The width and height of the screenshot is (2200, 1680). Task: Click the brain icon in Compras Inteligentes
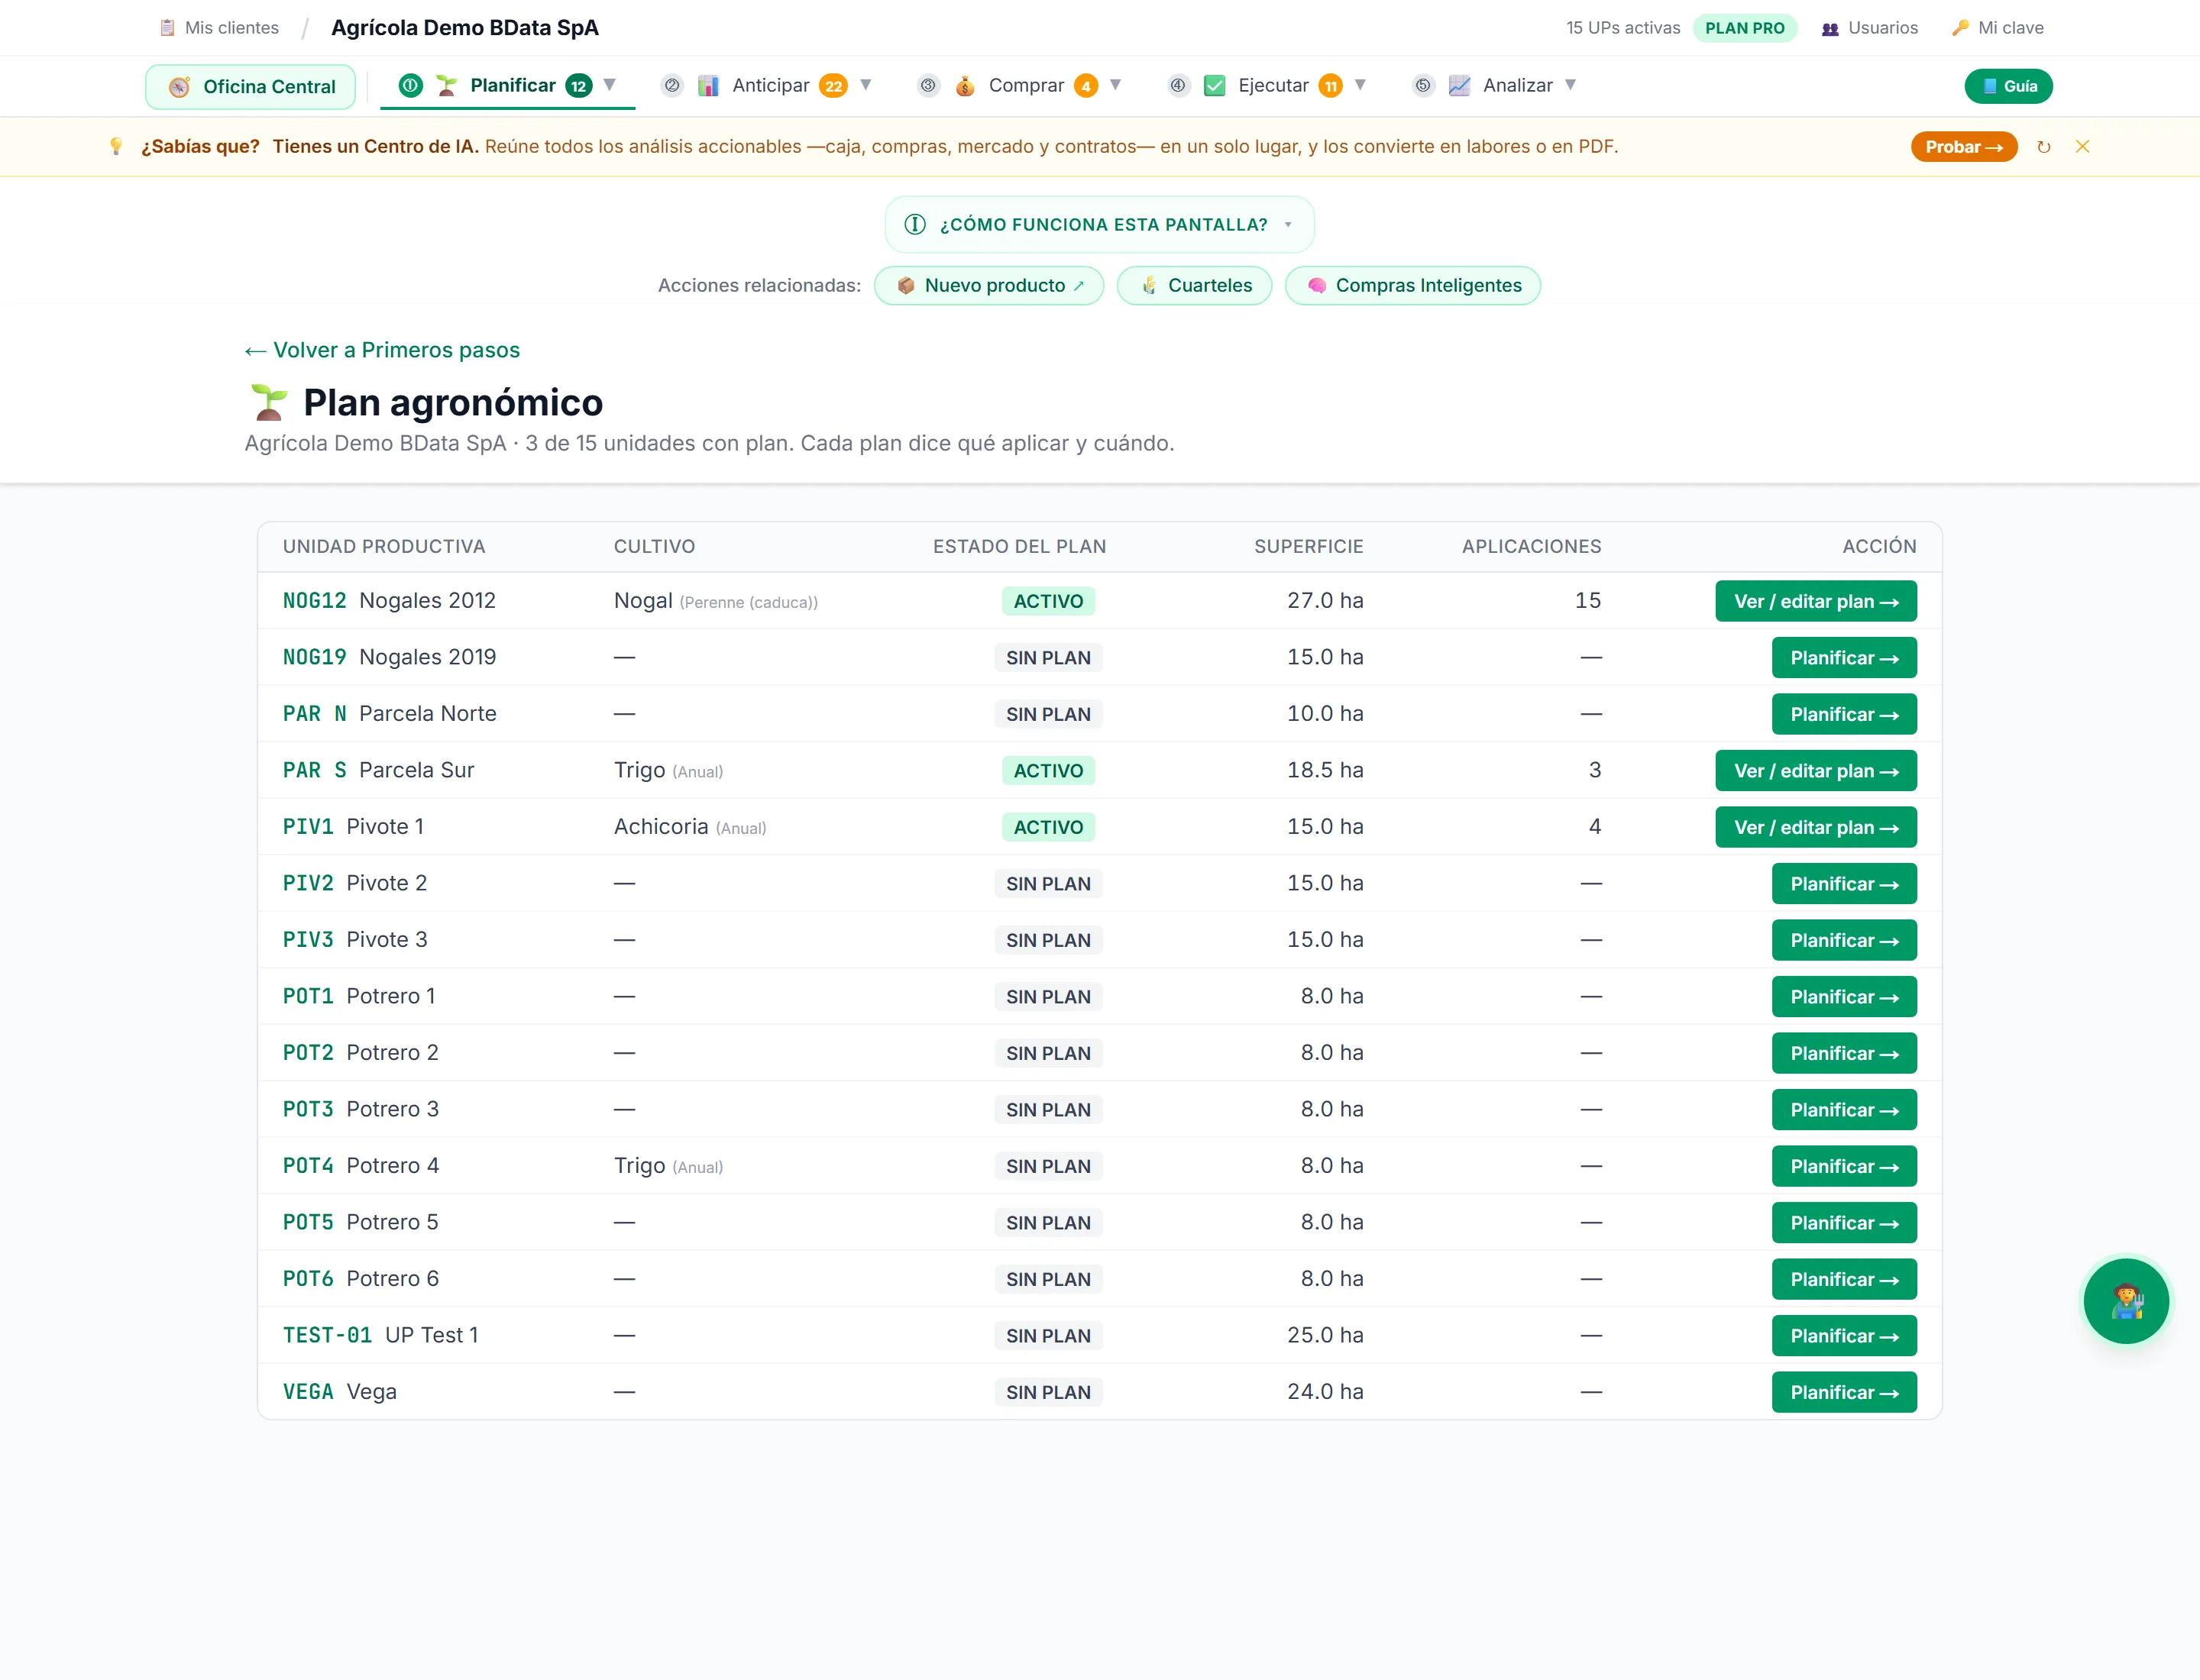tap(1317, 286)
